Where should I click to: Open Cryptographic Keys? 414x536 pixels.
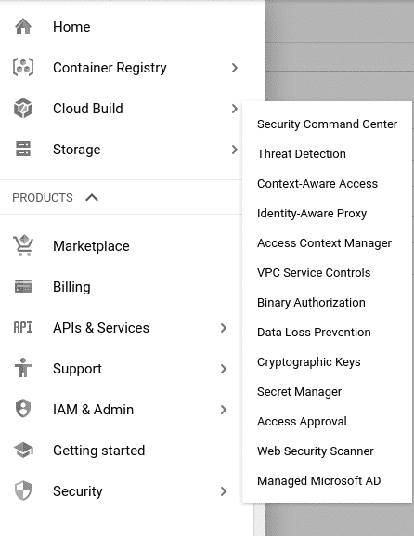(x=309, y=362)
